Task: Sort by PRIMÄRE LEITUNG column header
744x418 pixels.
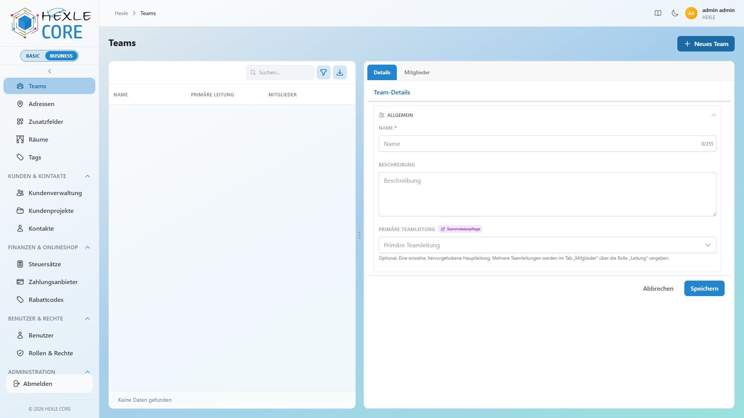Action: (212, 95)
